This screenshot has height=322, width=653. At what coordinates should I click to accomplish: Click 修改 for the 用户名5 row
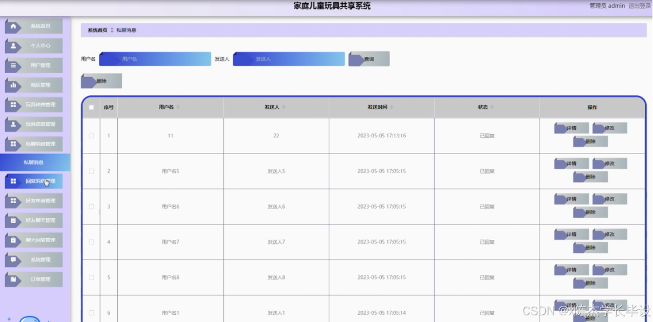609,164
